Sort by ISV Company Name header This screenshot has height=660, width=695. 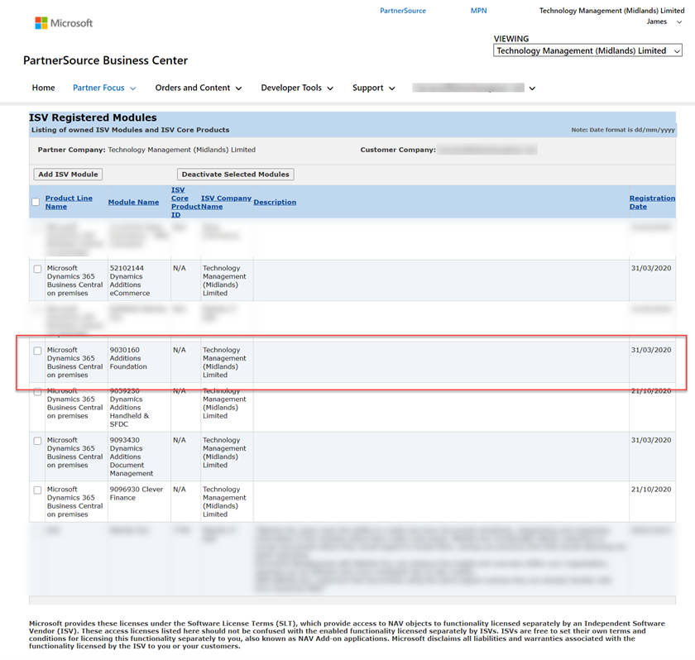coord(226,202)
